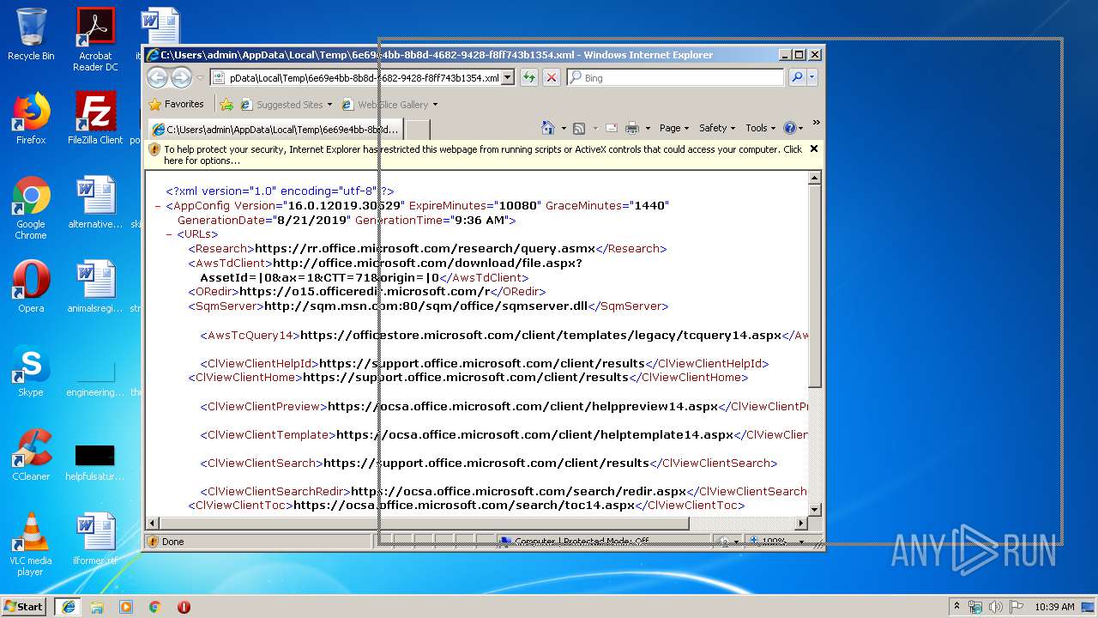Click the SqmServer URL text line
1098x618 pixels.
[428, 306]
